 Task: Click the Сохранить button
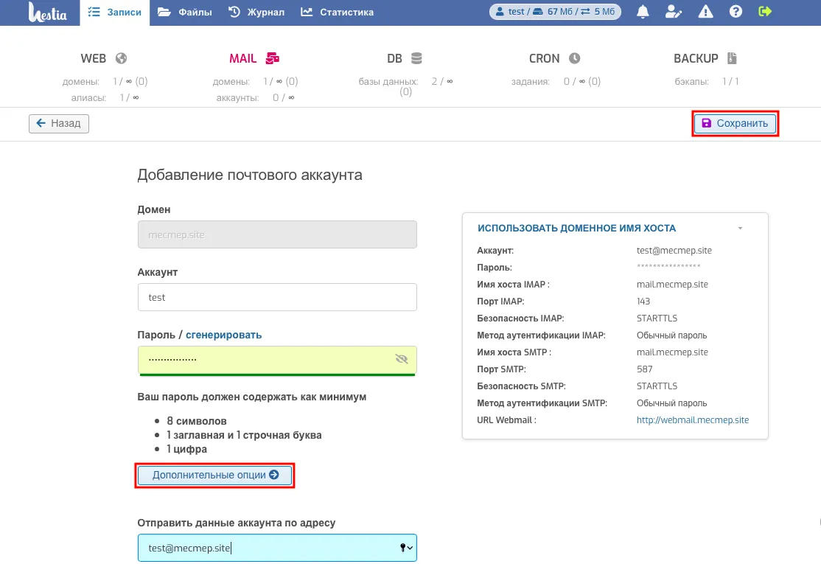click(735, 124)
